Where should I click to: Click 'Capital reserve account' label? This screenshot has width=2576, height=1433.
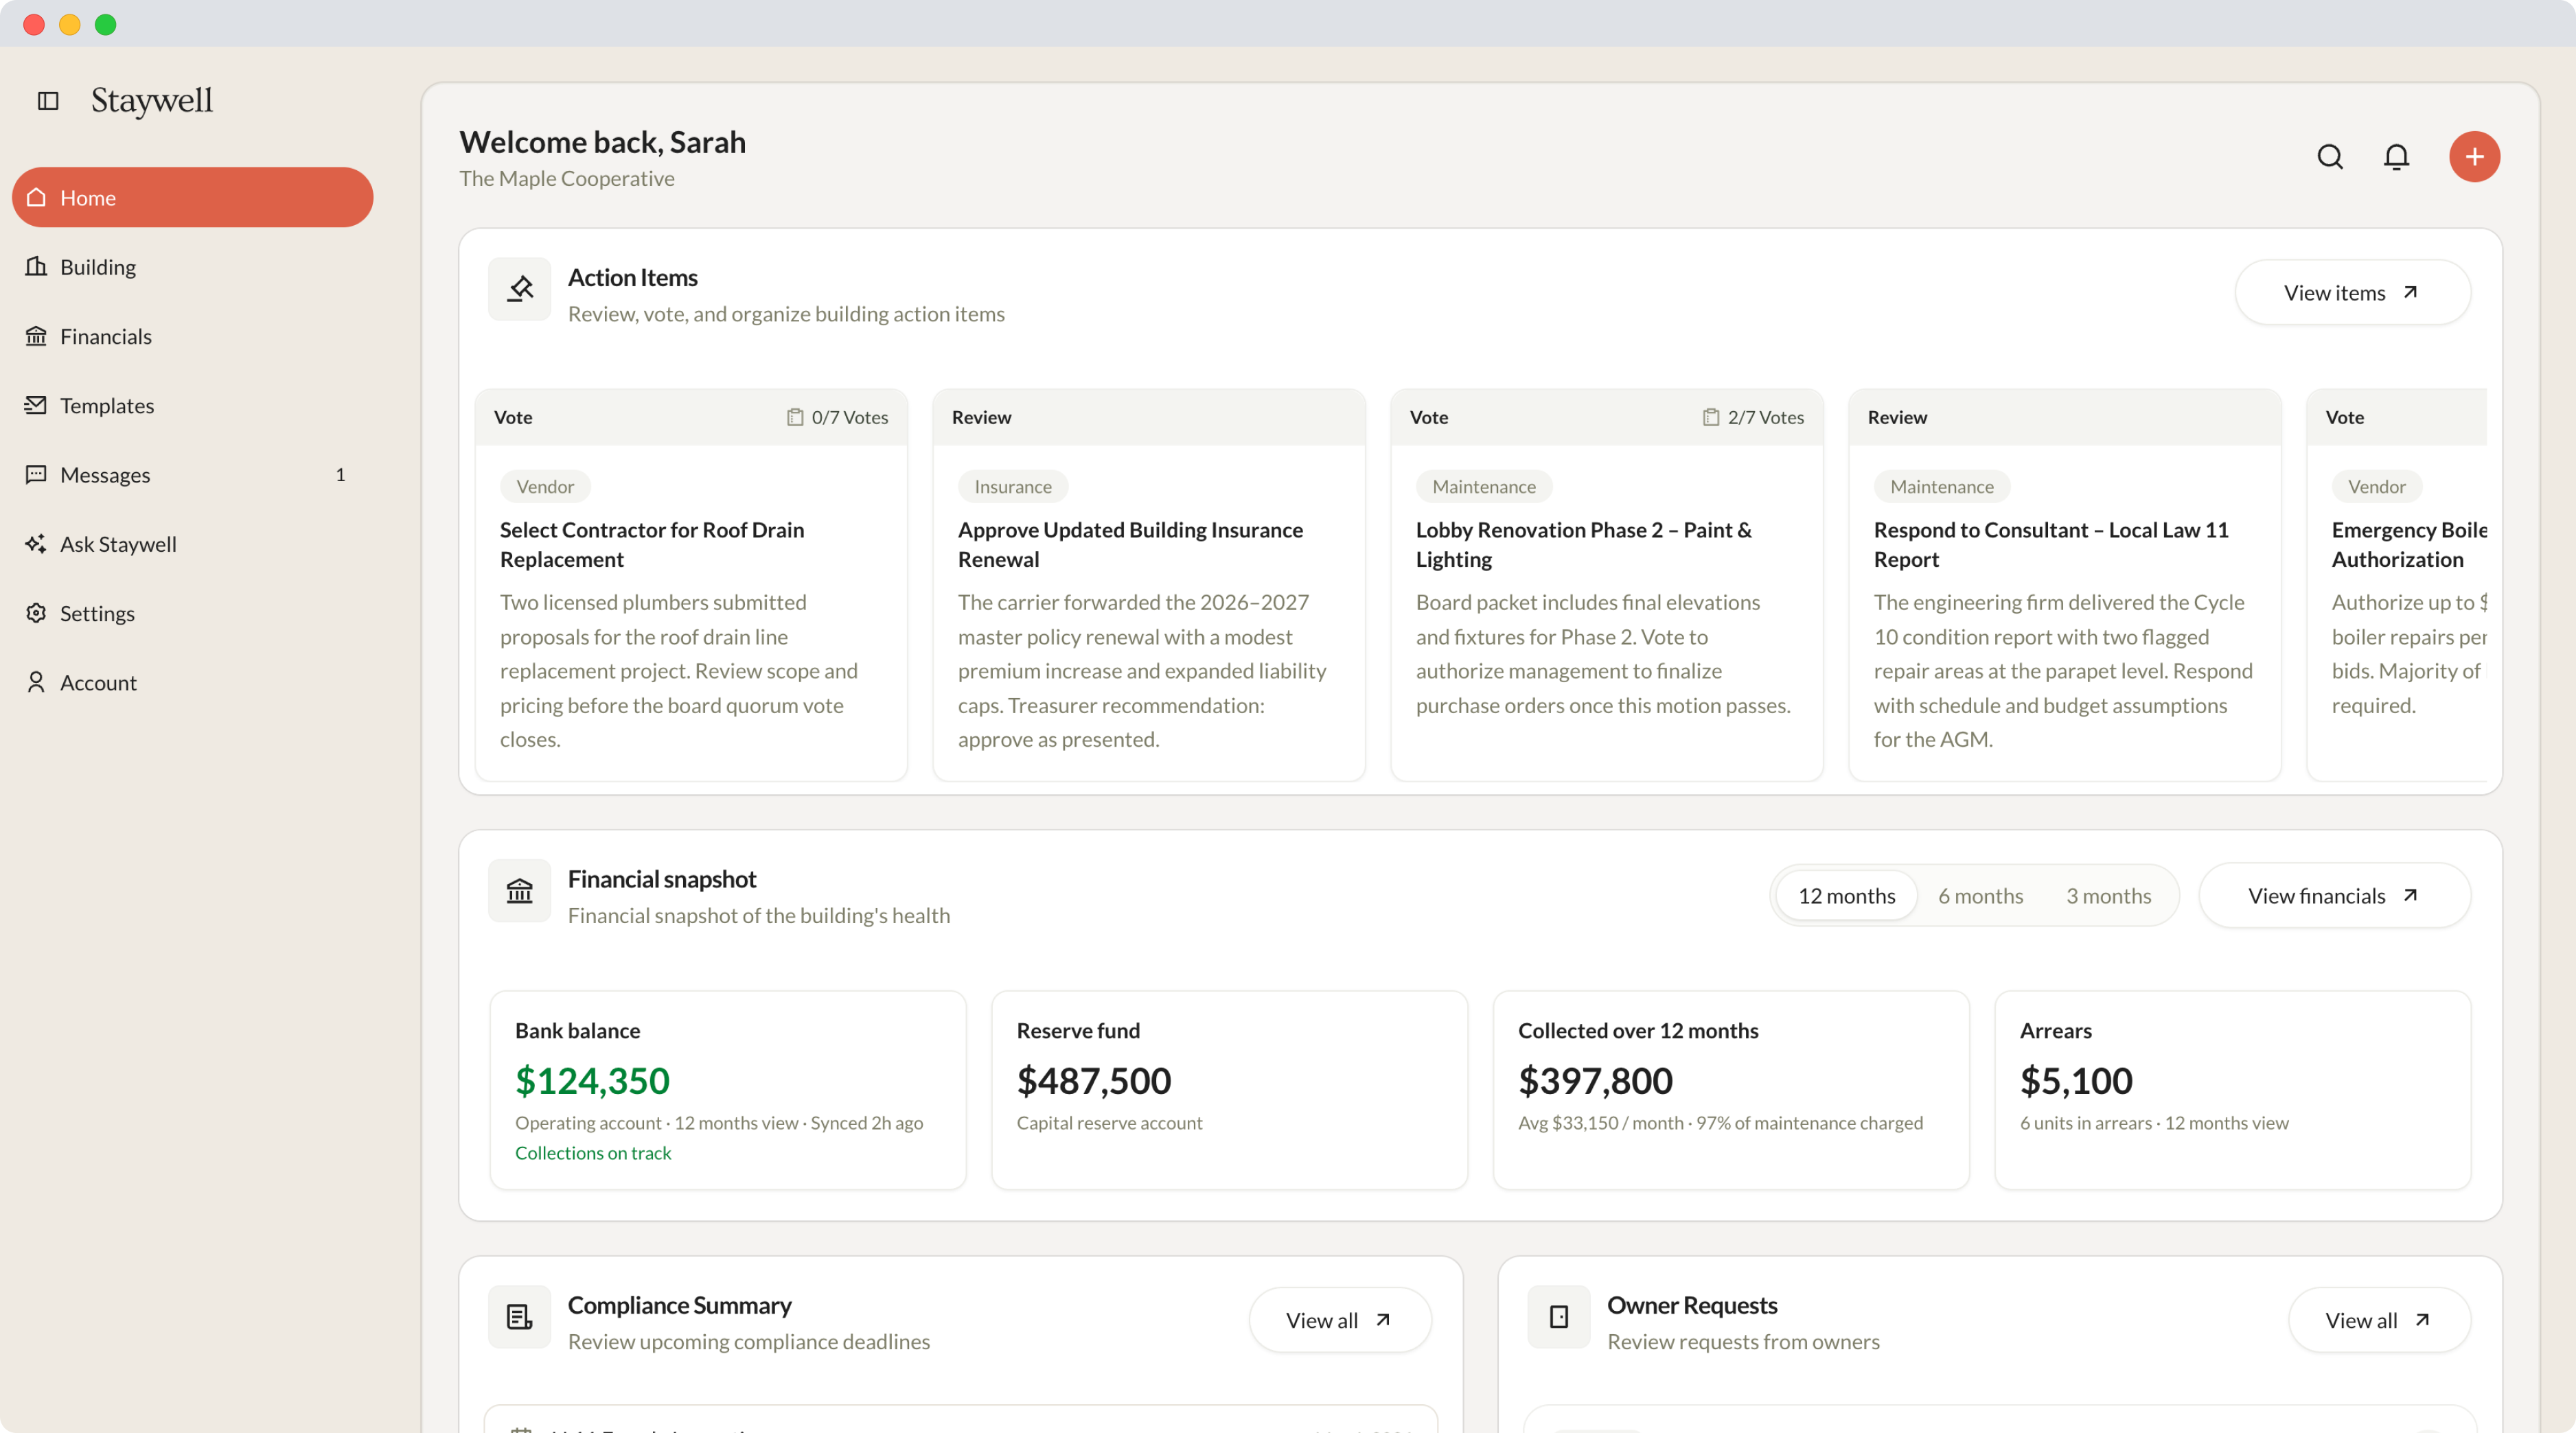point(1109,1123)
